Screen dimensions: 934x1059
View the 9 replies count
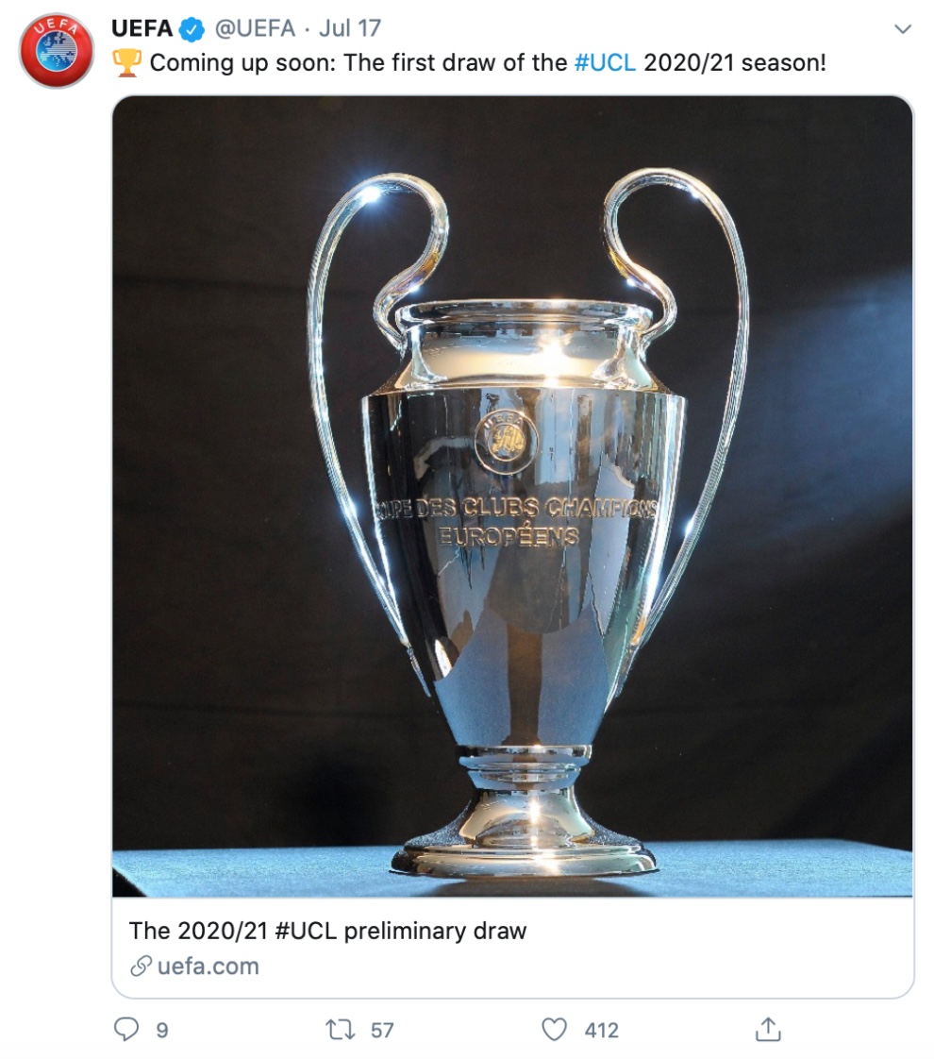[x=162, y=1031]
